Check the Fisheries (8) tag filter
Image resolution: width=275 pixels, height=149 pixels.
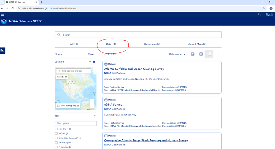click(56, 147)
